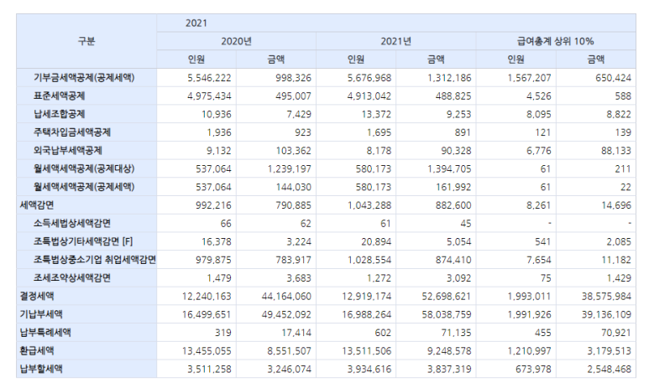This screenshot has height=383, width=649.
Task: Click 인원 header under 2020년
Action: point(196,60)
